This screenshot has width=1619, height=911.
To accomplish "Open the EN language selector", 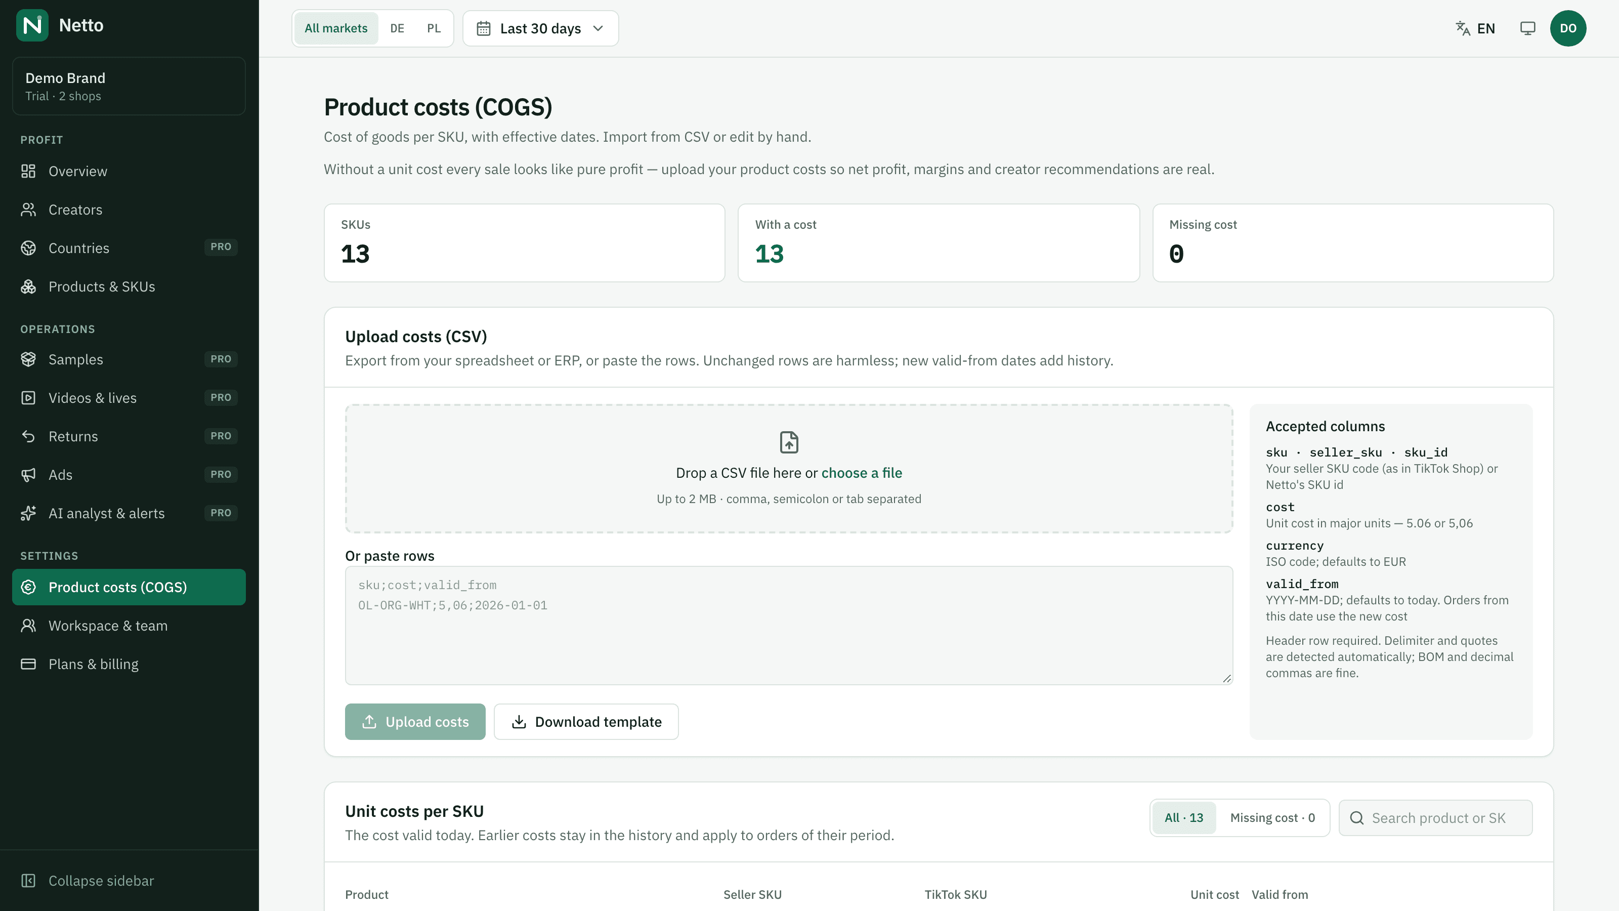I will (1475, 28).
